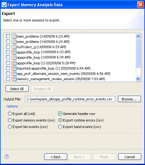145x165 pixels.
Task: Check the appprofile_loop 6:34 AM checkbox
Action: click(8, 57)
